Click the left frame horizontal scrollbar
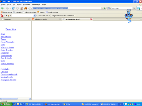 pos(16,99)
